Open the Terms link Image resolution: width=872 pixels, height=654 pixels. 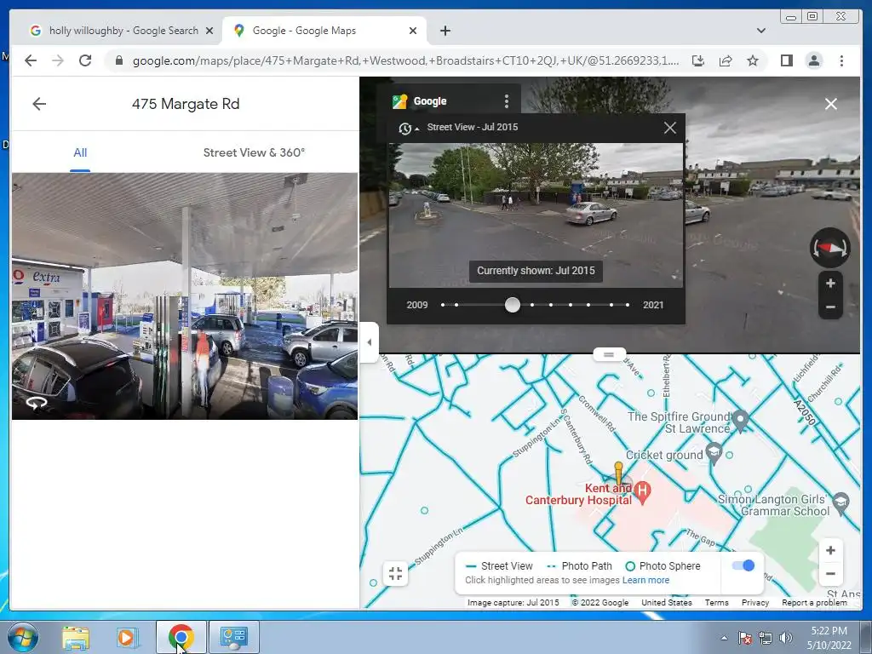click(x=716, y=602)
